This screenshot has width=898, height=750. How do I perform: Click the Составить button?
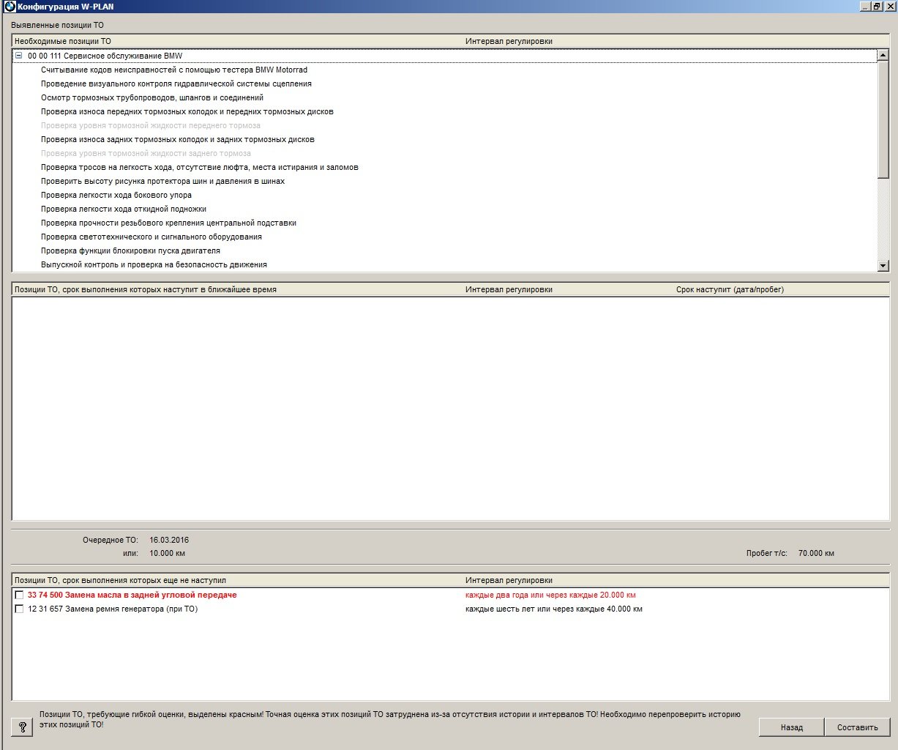(x=857, y=727)
